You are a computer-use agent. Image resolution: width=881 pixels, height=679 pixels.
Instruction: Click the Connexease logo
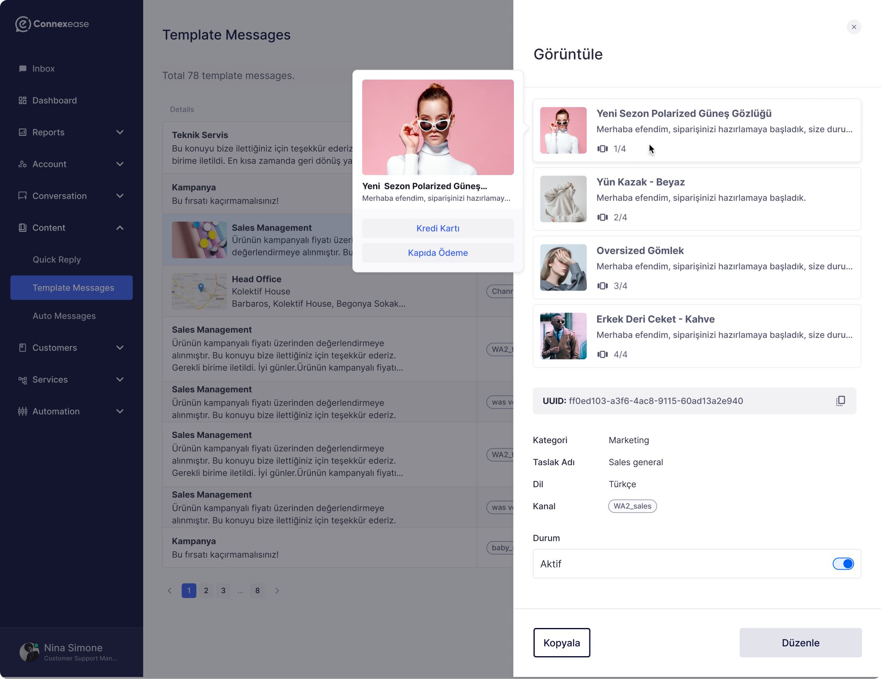pos(52,24)
